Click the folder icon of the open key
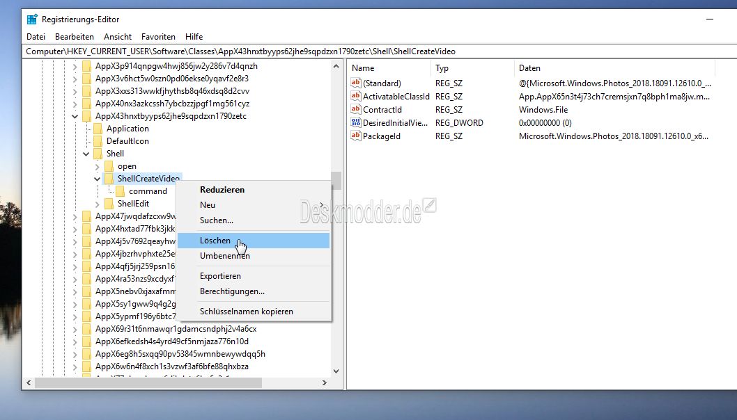 [x=109, y=166]
